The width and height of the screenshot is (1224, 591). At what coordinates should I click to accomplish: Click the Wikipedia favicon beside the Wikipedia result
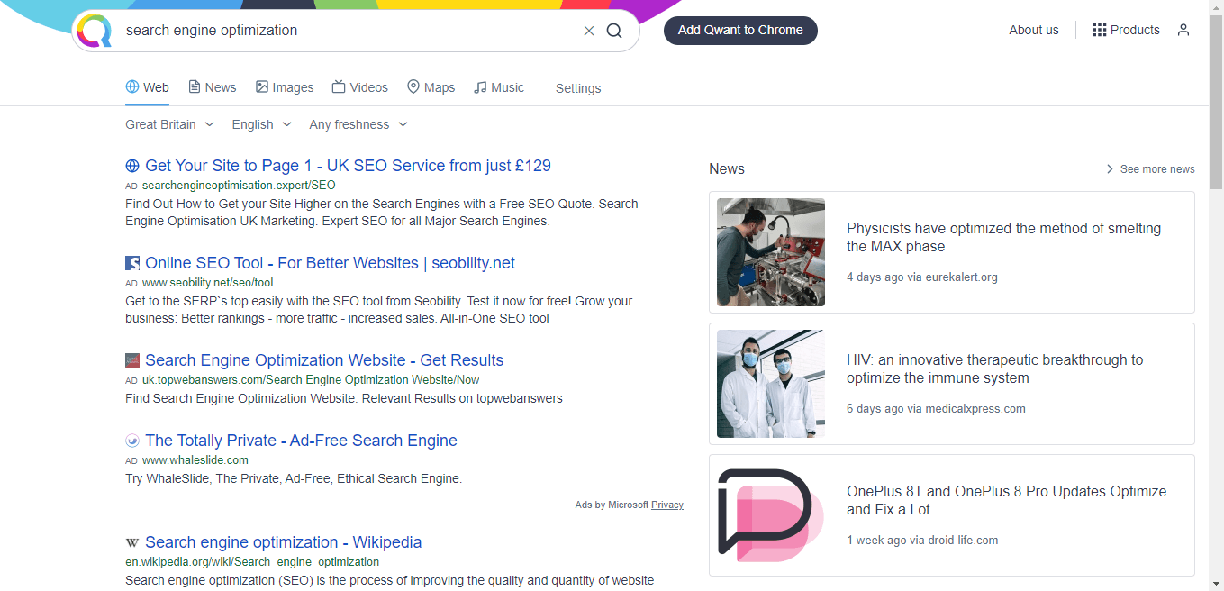131,542
